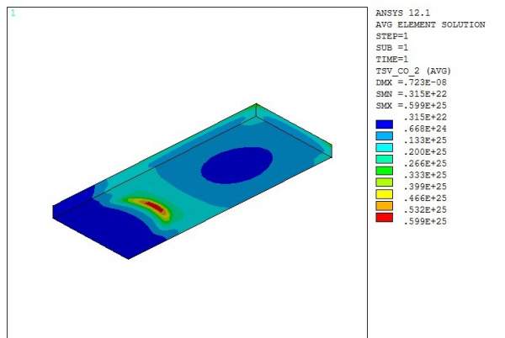Click the orange legend swatch
505x338 pixels.
[x=385, y=206]
